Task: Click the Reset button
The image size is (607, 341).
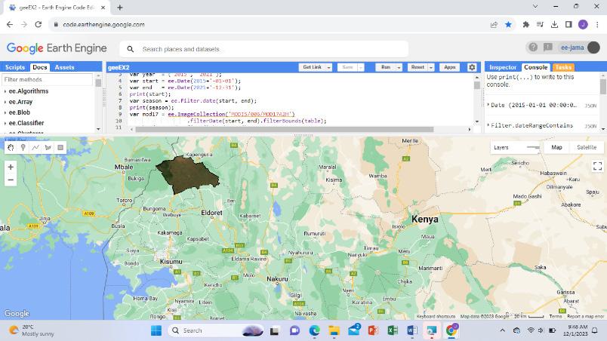Action: pyautogui.click(x=418, y=67)
